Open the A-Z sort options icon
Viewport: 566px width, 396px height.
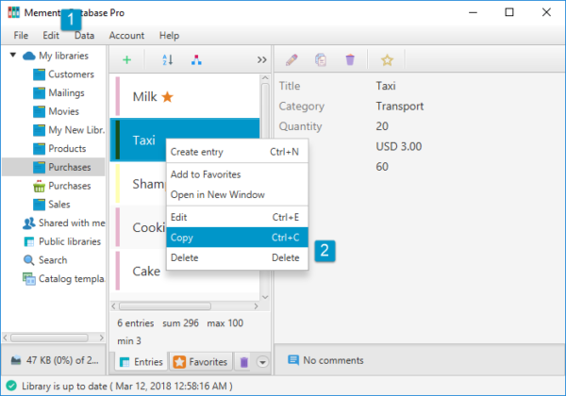pos(168,59)
